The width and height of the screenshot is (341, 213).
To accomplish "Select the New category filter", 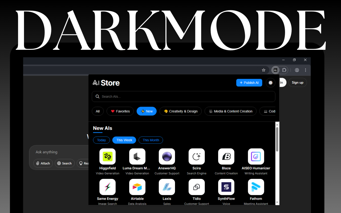I will pyautogui.click(x=147, y=111).
